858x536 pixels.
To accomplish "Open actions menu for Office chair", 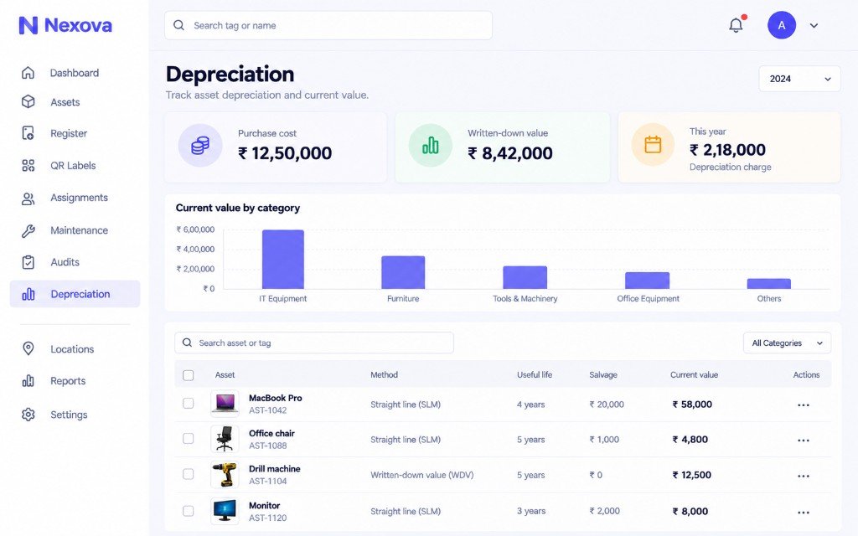I will (804, 441).
